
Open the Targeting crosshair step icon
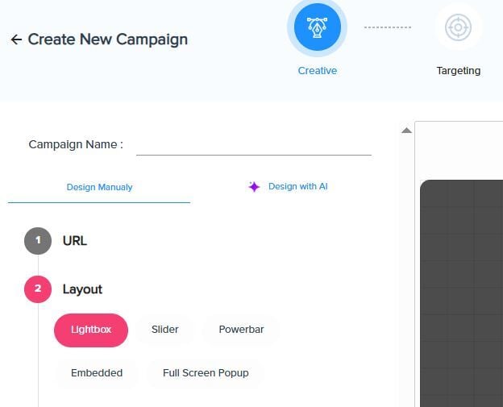pyautogui.click(x=458, y=27)
